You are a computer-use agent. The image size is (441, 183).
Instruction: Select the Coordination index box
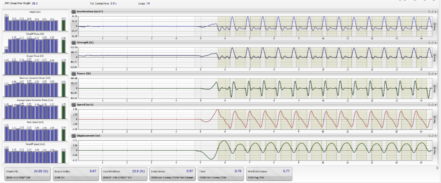coord(124,174)
